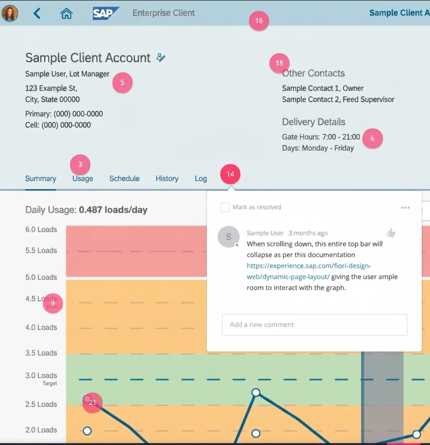This screenshot has width=430, height=445.
Task: Open comment options three-dot menu
Action: click(405, 207)
